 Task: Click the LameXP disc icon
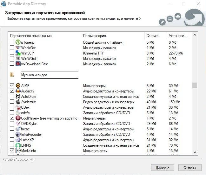pyautogui.click(x=18, y=140)
